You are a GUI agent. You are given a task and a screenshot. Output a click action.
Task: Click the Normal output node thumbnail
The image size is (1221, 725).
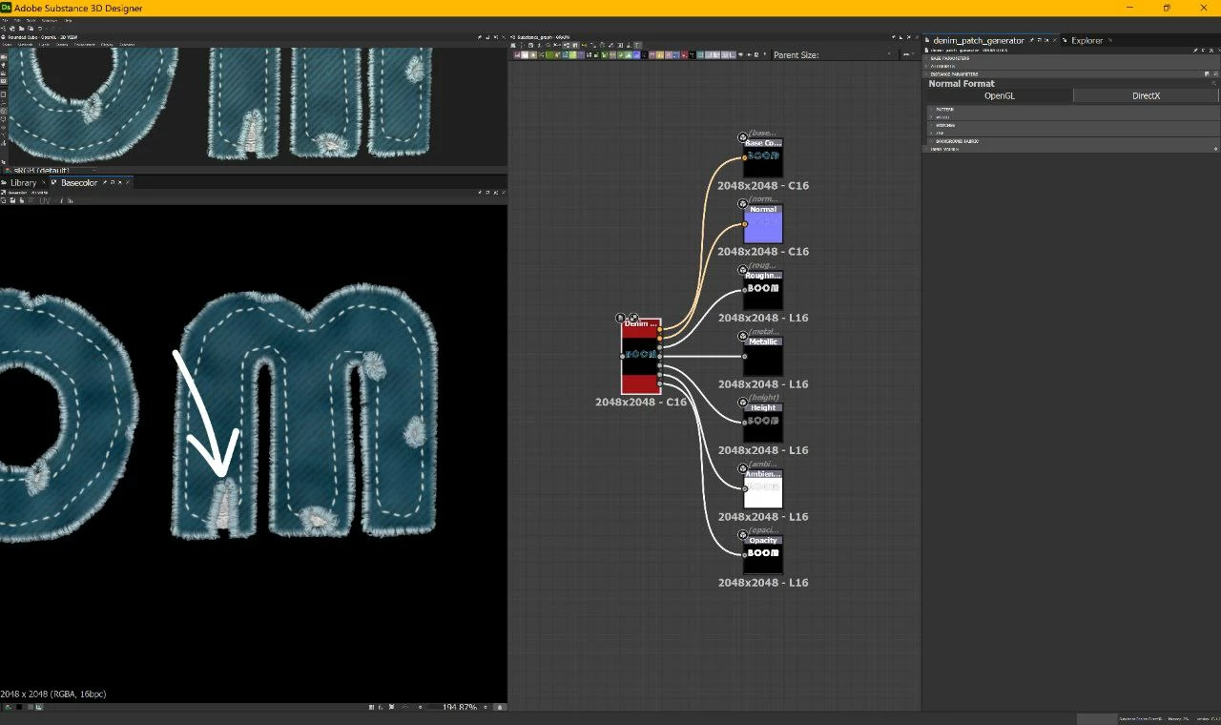763,227
